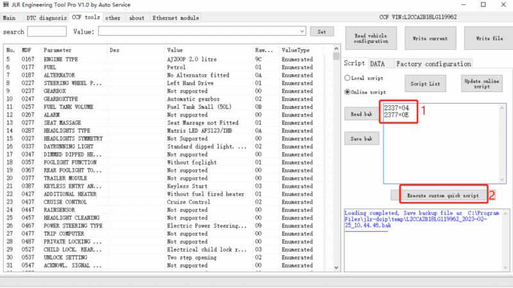Select the CRUISE CONTROL row
The width and height of the screenshot is (513, 288).
[x=164, y=202]
